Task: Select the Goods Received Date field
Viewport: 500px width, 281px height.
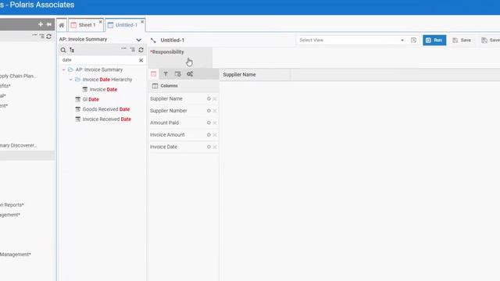Action: pyautogui.click(x=106, y=109)
